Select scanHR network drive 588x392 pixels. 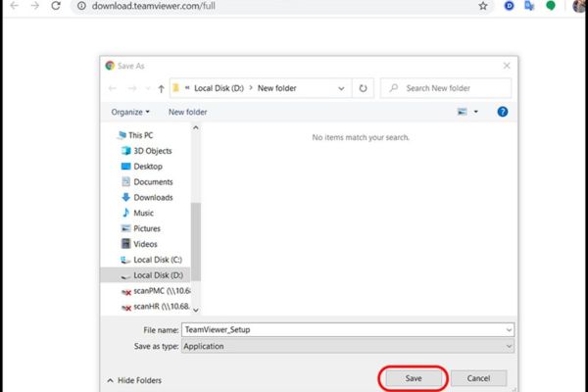(x=156, y=307)
